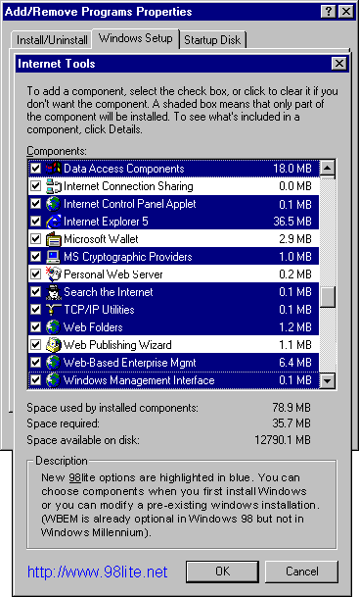Uncheck Internet Connection Sharing checkbox

[x=36, y=186]
